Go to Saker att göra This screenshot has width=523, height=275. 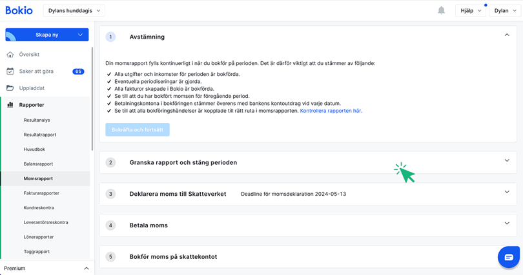[x=36, y=71]
